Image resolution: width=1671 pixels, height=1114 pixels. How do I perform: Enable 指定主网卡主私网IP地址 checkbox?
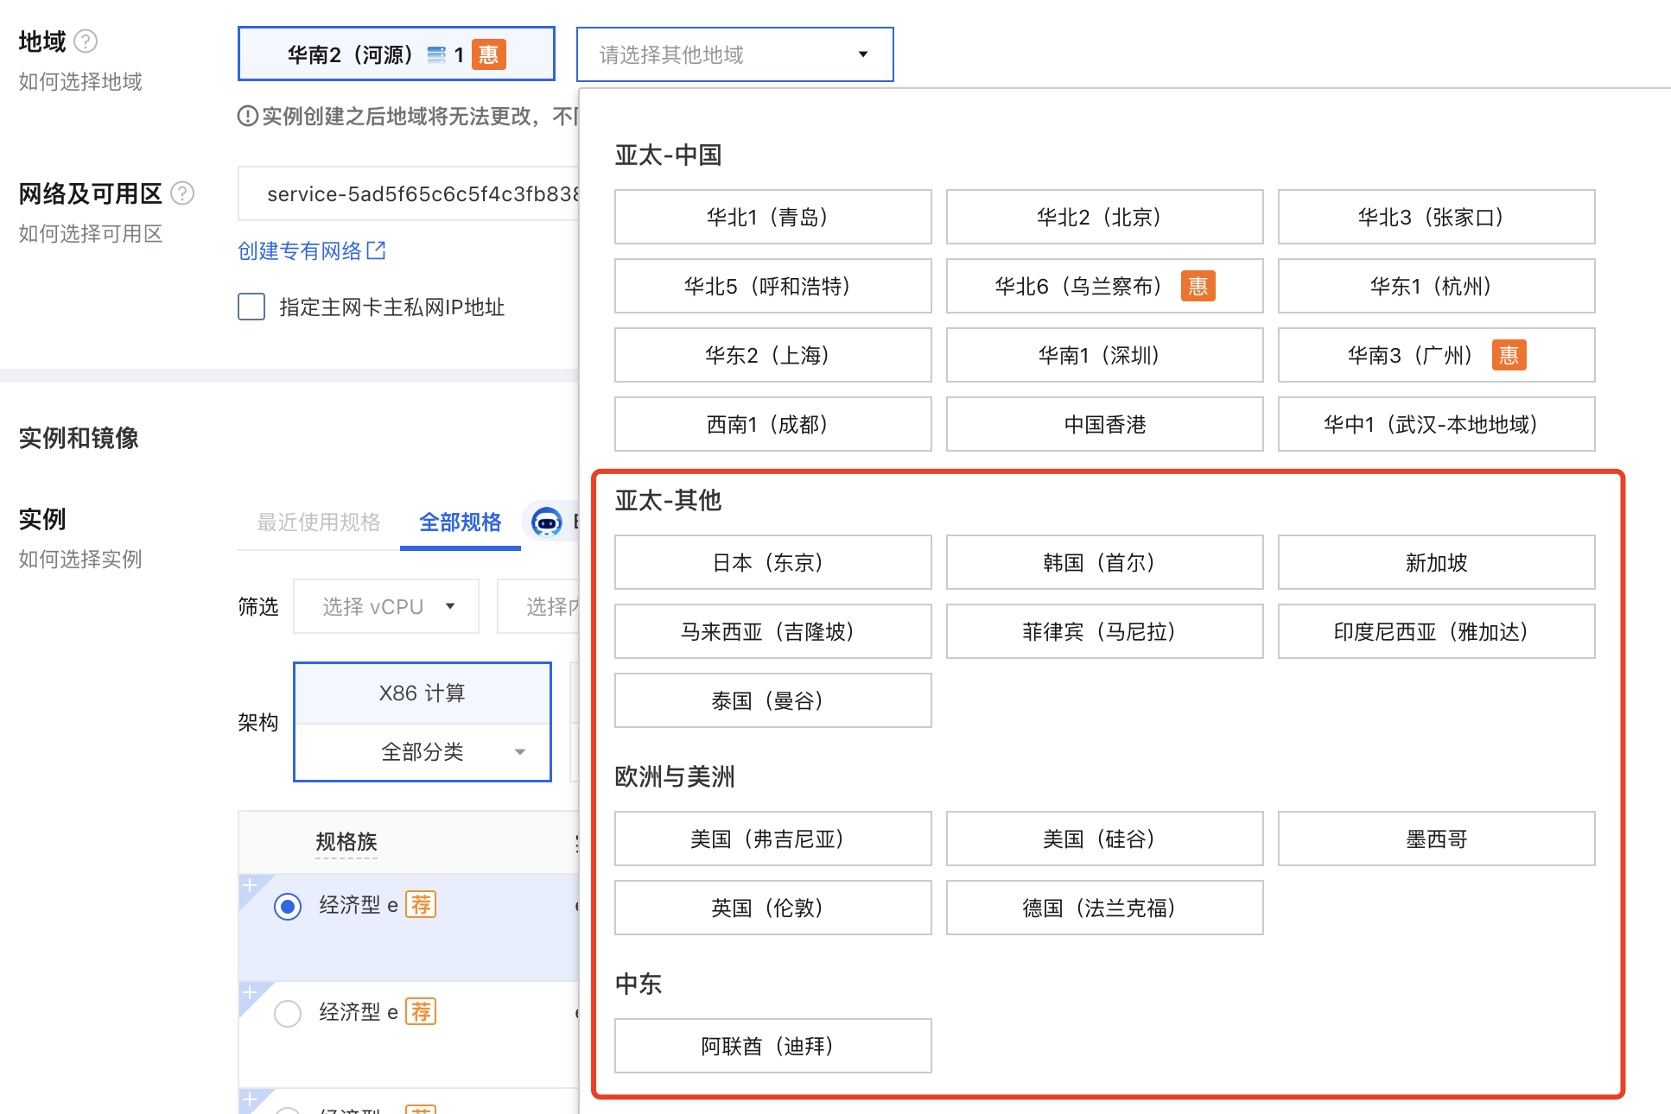point(251,307)
